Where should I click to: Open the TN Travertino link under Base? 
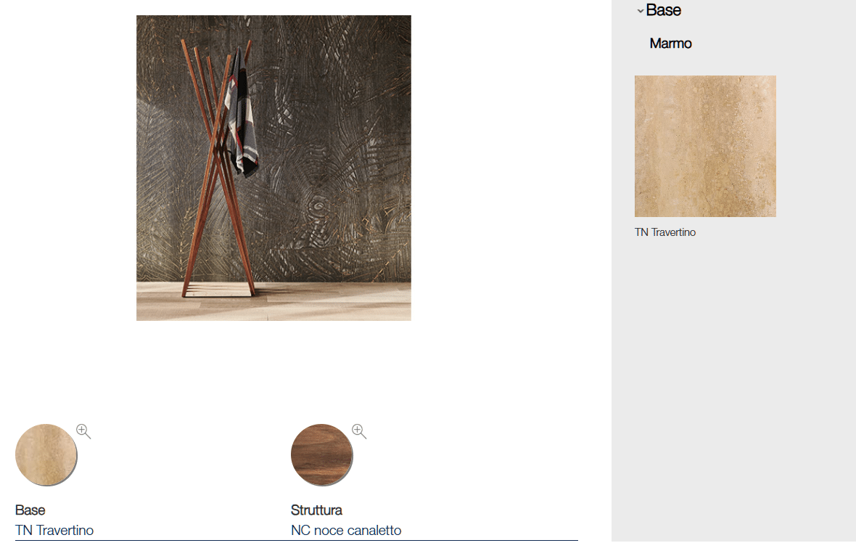[x=54, y=530]
